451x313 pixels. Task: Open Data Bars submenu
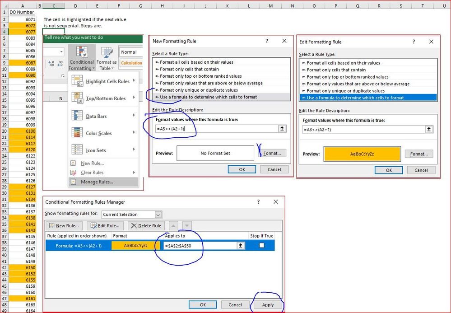click(103, 116)
